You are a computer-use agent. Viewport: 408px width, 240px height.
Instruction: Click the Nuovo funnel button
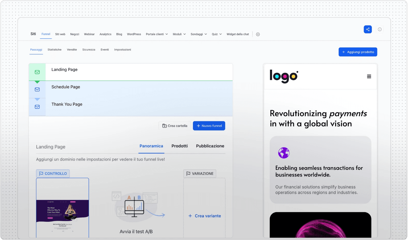point(209,126)
